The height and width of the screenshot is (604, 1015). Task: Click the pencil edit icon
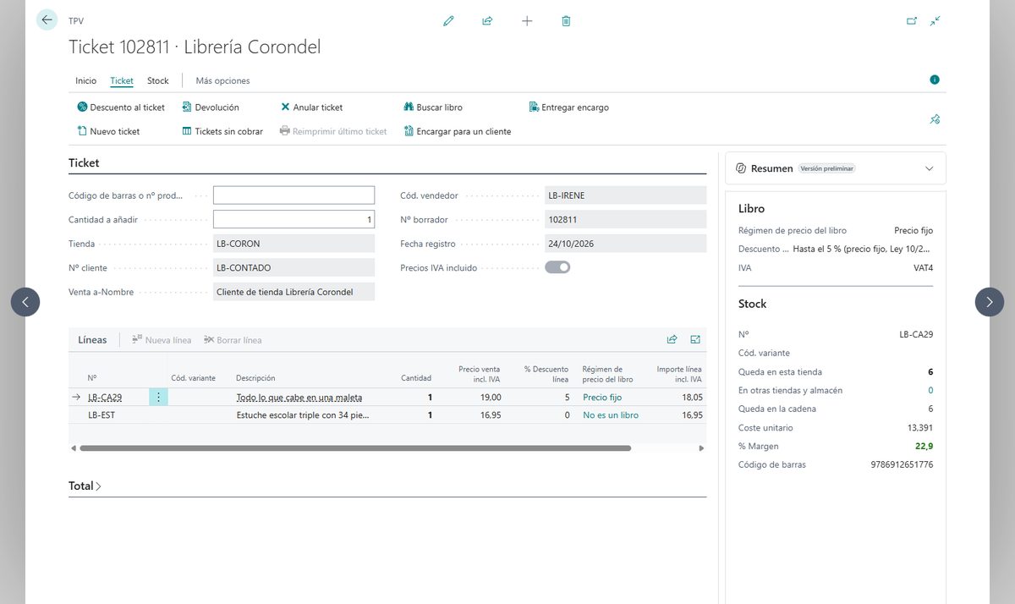pos(448,21)
